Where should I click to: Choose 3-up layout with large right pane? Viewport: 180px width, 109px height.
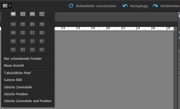tap(42, 24)
